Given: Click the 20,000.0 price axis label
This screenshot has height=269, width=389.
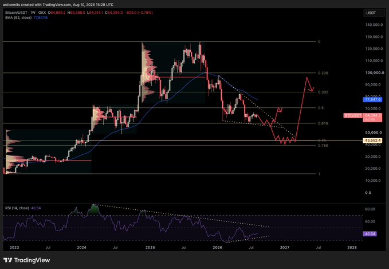Looking at the screenshot, I should (x=374, y=169).
